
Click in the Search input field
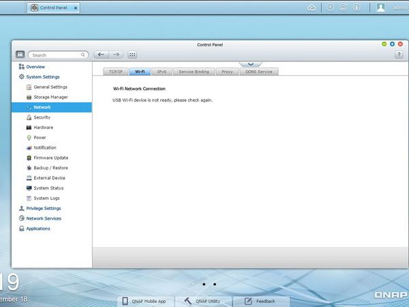click(x=58, y=55)
